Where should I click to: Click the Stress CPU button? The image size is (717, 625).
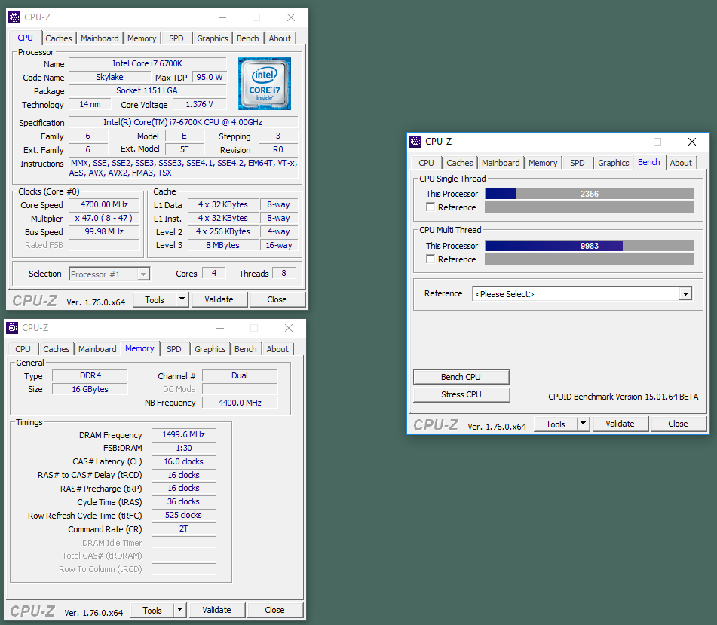pos(461,394)
